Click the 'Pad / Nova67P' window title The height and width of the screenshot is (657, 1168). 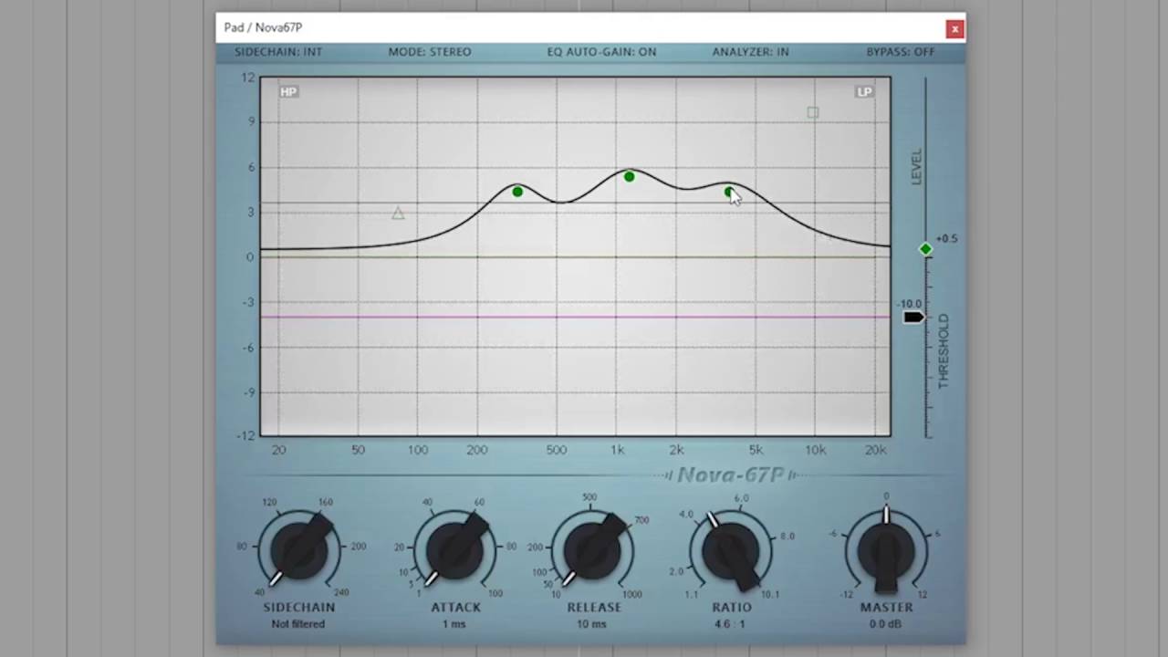(263, 28)
